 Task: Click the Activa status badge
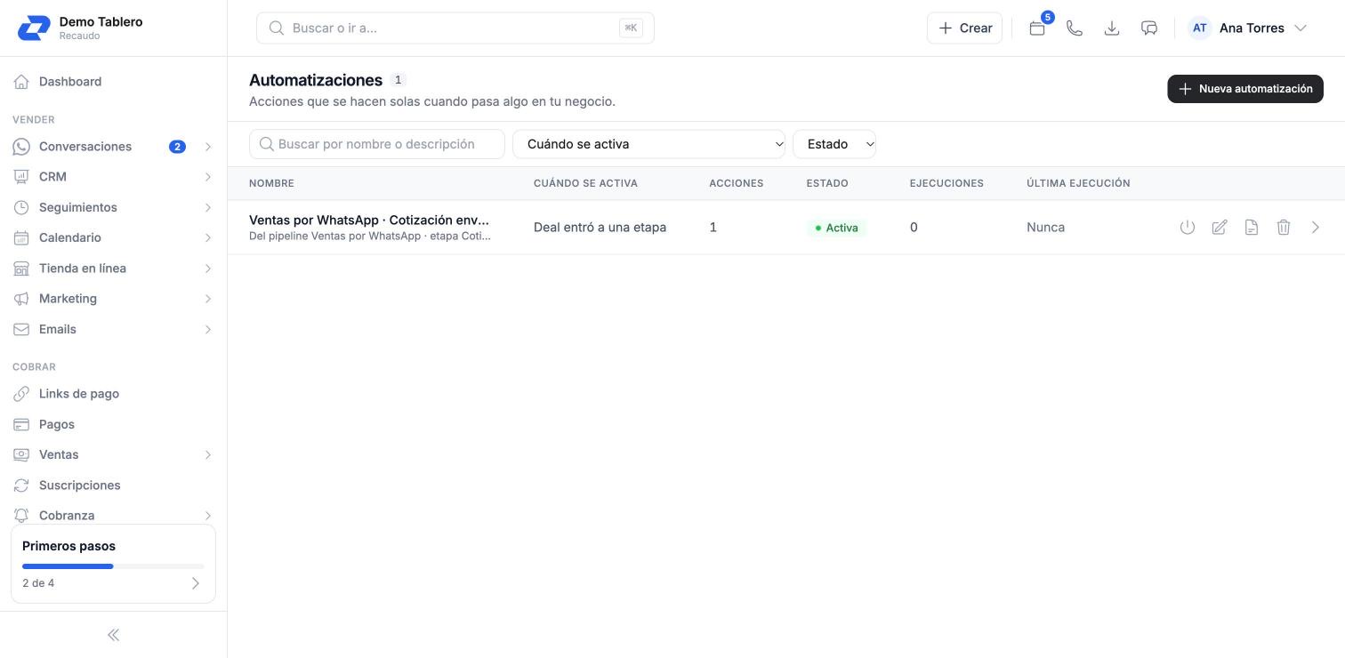pos(836,228)
